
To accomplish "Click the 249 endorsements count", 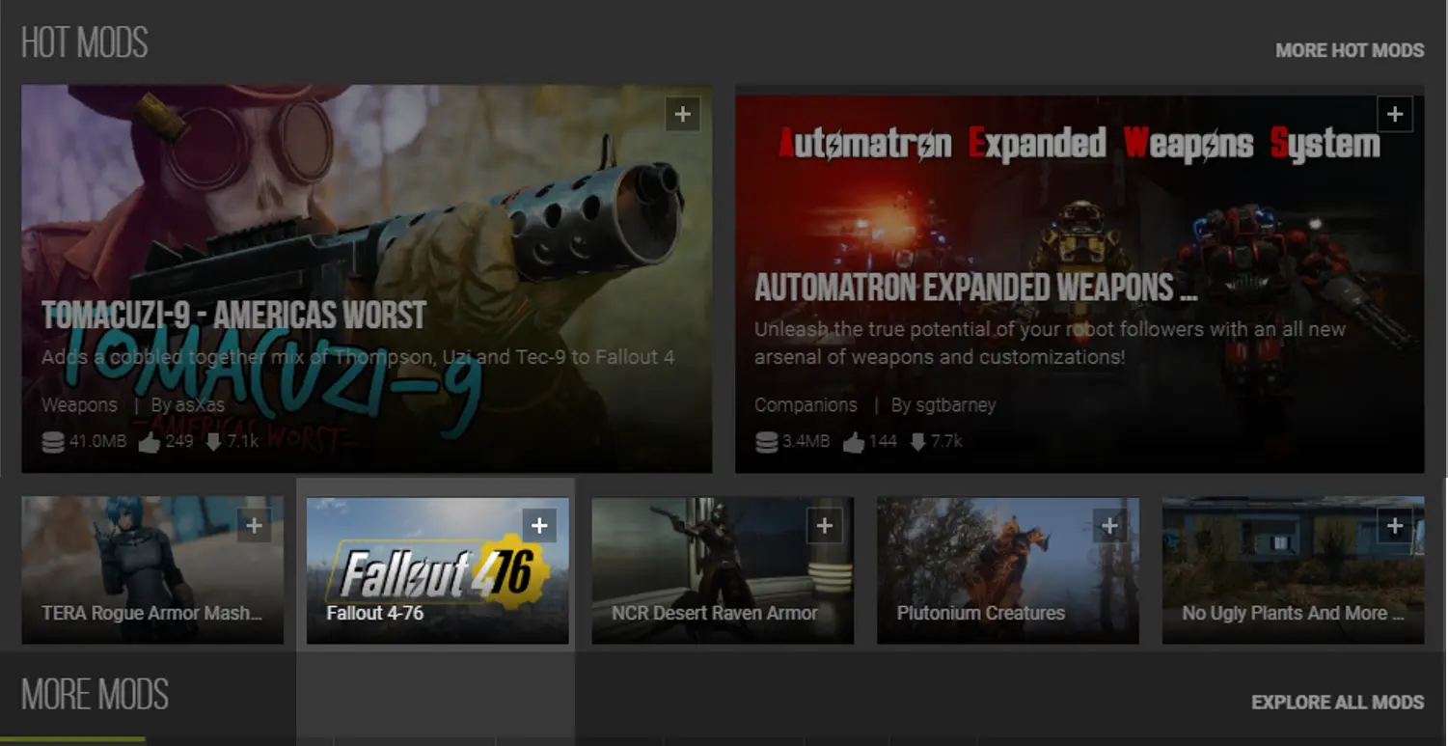I will (179, 443).
